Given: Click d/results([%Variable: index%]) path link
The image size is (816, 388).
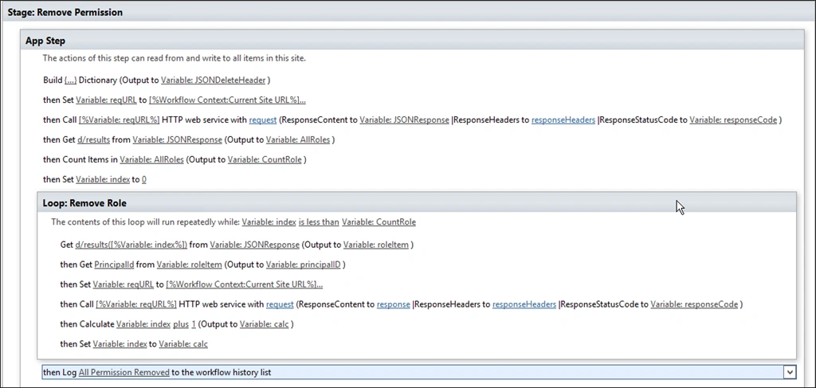Looking at the screenshot, I should tap(131, 245).
